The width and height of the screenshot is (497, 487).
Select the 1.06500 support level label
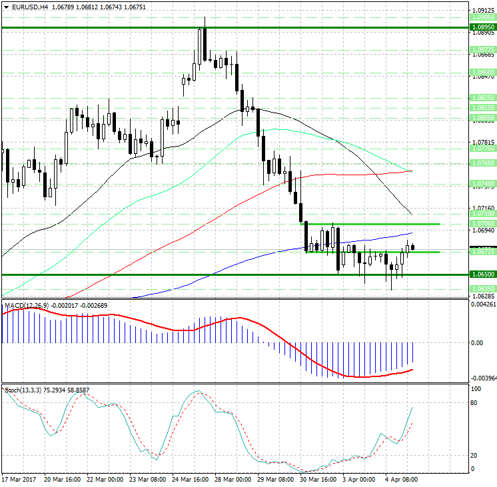pyautogui.click(x=483, y=274)
